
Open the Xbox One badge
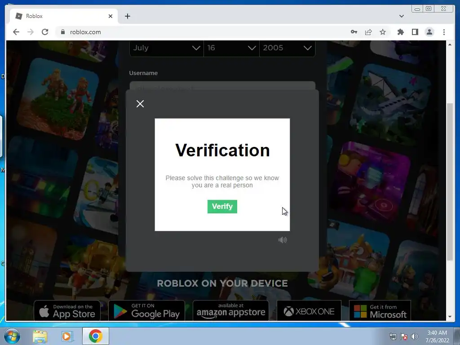pos(309,310)
